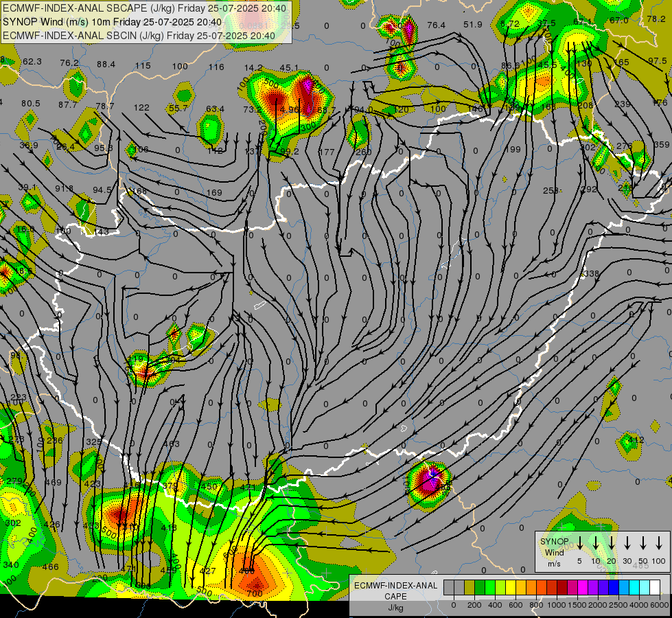Viewport: 672px width, 618px height.
Task: Select the dark red swatch in CAPE legend
Action: click(x=563, y=587)
